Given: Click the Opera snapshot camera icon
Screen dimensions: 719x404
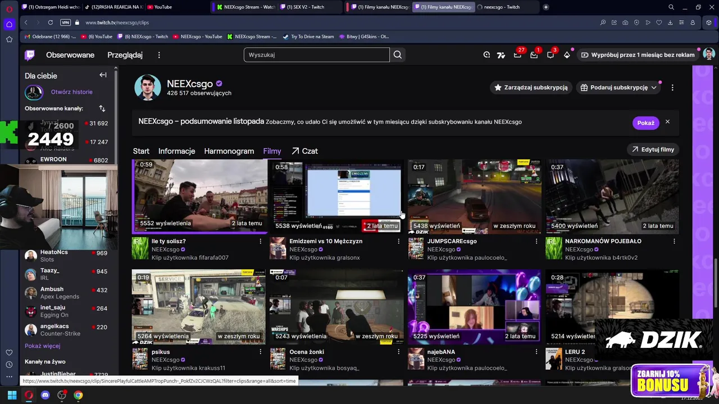Looking at the screenshot, I should [x=625, y=22].
